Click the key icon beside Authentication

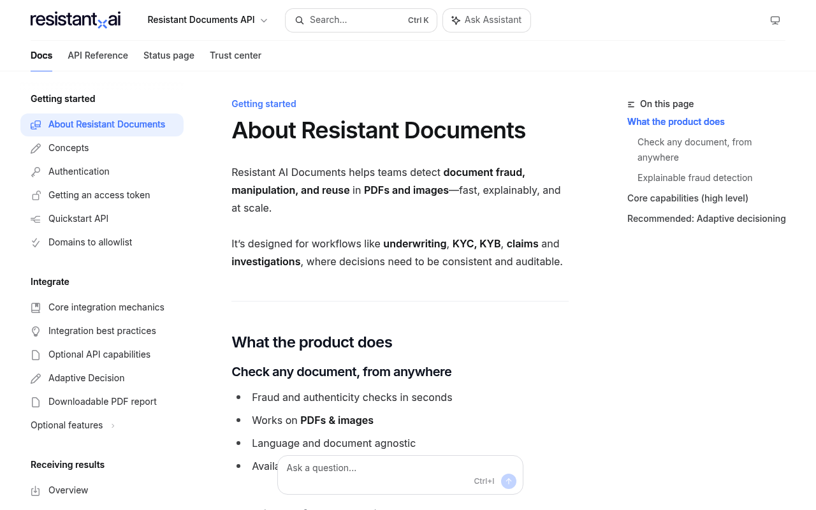coord(36,172)
